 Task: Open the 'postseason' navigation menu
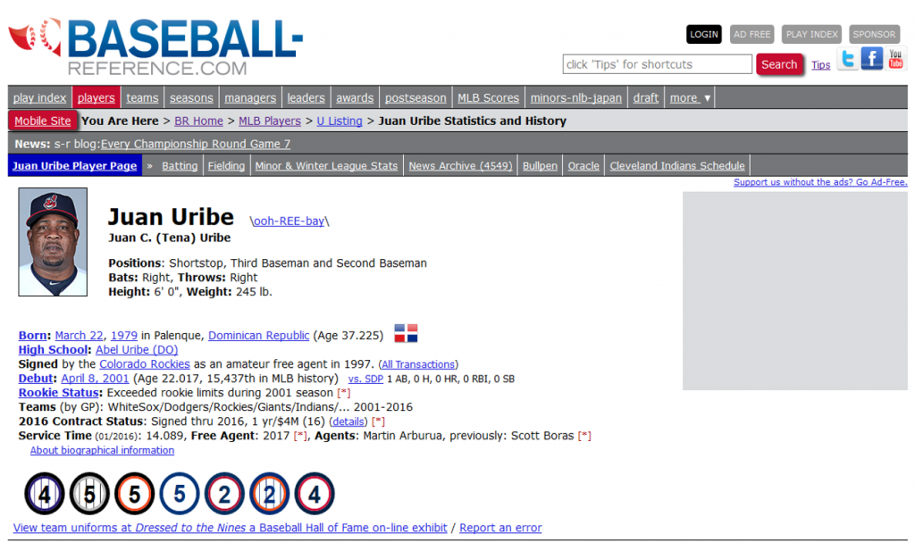coord(416,98)
